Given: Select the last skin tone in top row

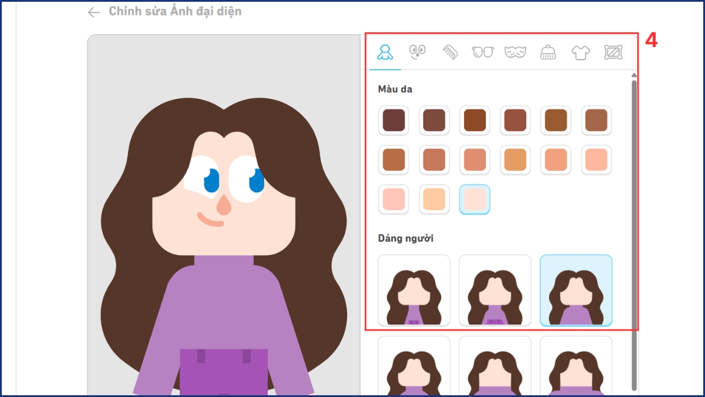Looking at the screenshot, I should 596,121.
